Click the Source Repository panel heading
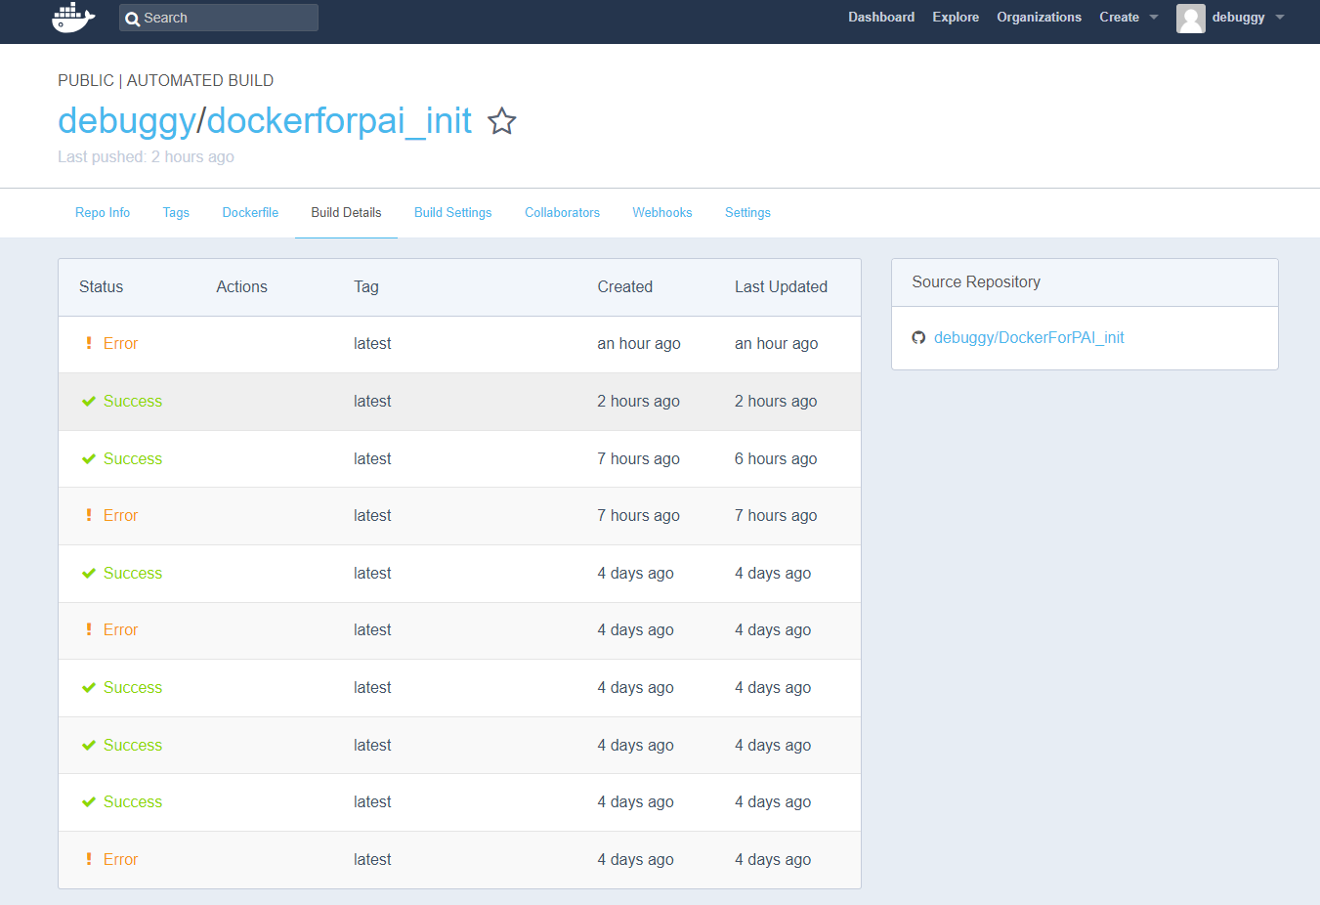Viewport: 1320px width, 905px height. pyautogui.click(x=975, y=281)
